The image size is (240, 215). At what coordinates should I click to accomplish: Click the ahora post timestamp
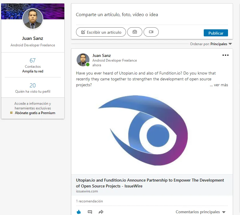96,65
